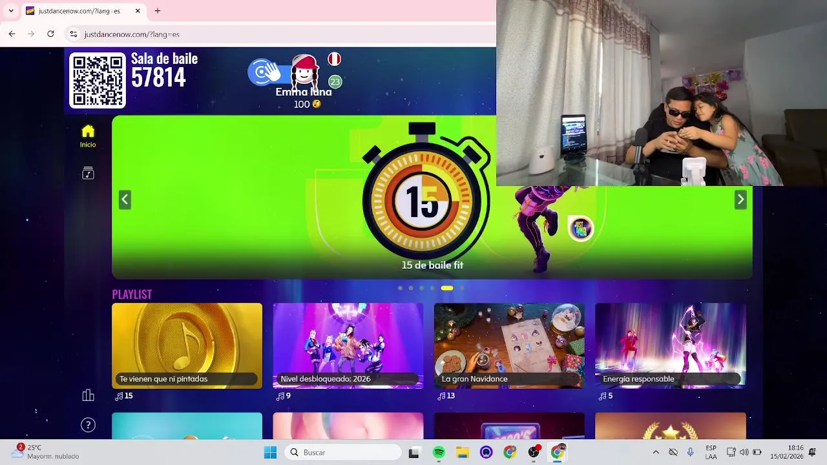View site information icon in address bar

coord(73,34)
